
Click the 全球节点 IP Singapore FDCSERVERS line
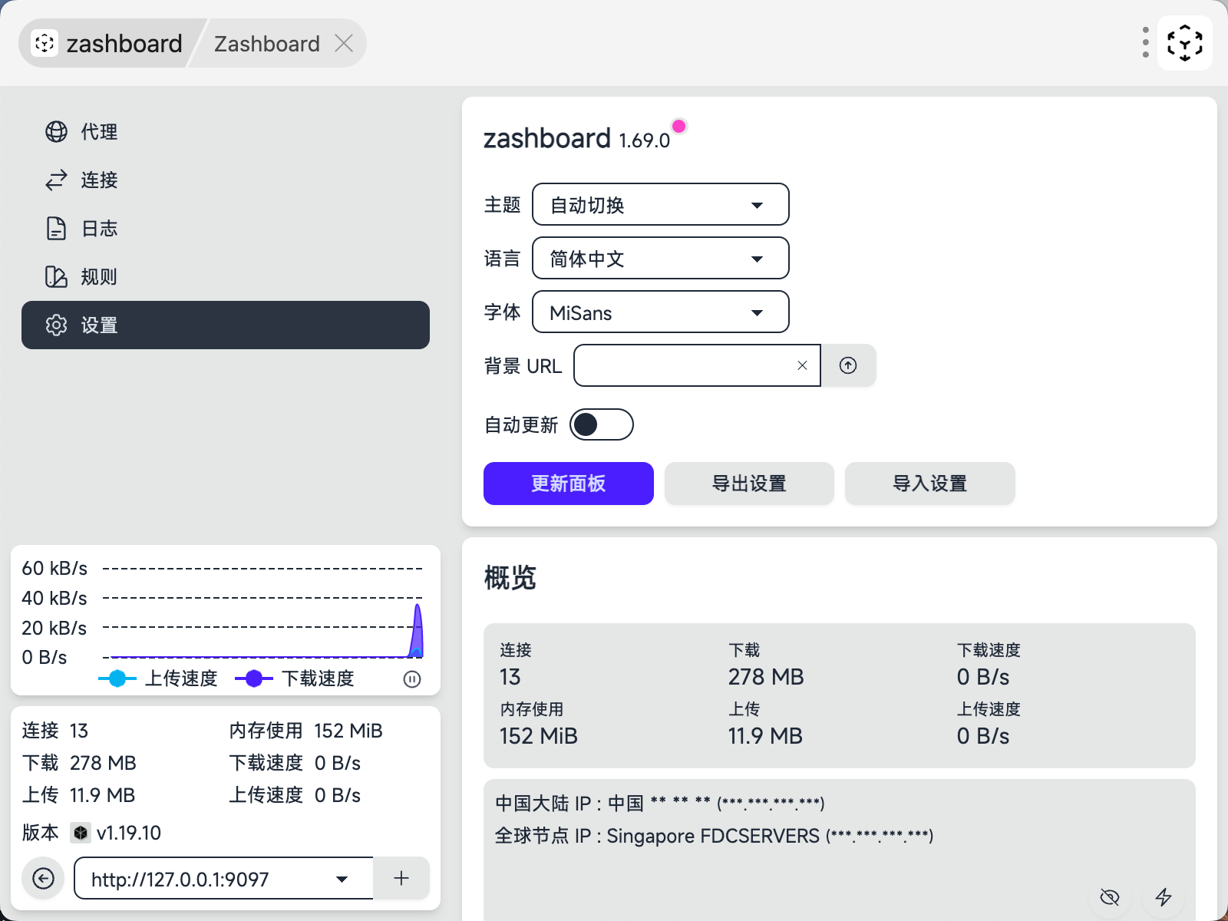[715, 836]
